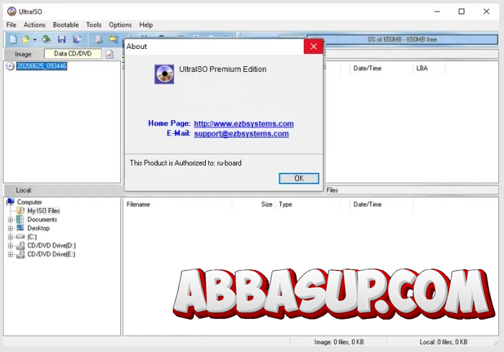Click "Local: 0 files, 0 KB" in the status bar
Viewport: 504px width, 352px height.
tap(444, 342)
